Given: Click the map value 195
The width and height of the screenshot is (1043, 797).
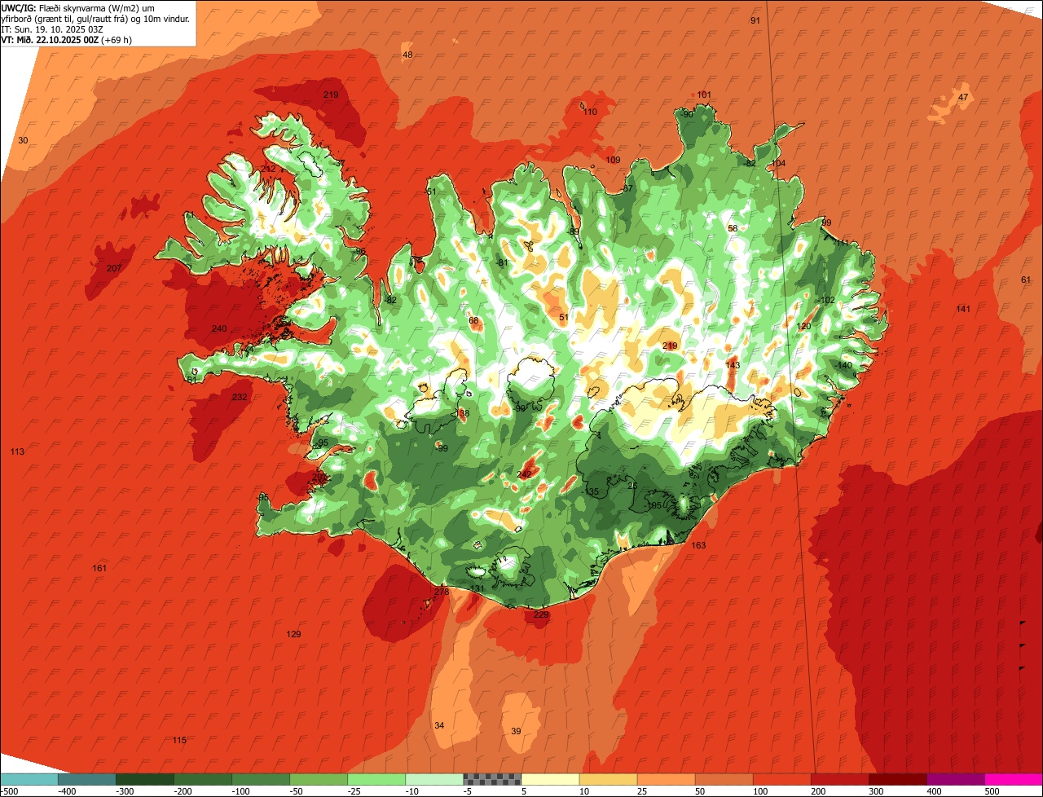Looking at the screenshot, I should point(654,505).
